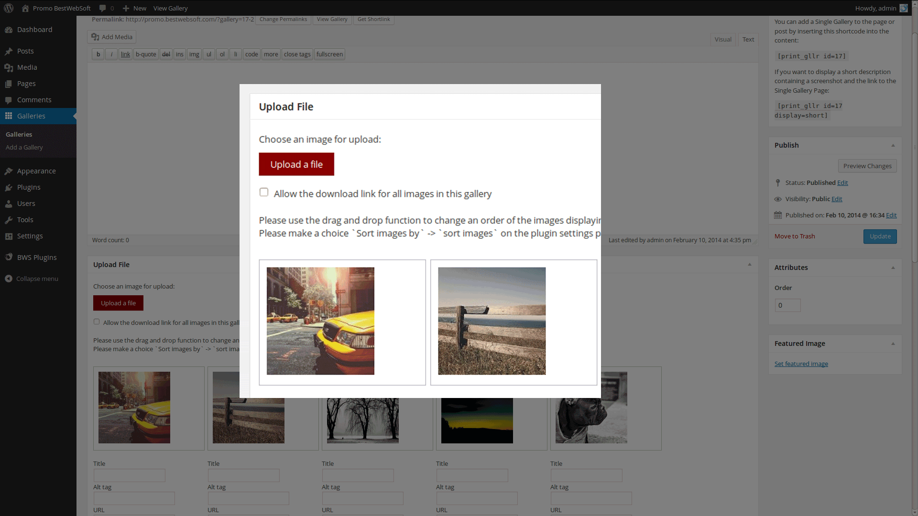918x516 pixels.
Task: Click View Gallery in the admin bar
Action: click(x=170, y=8)
